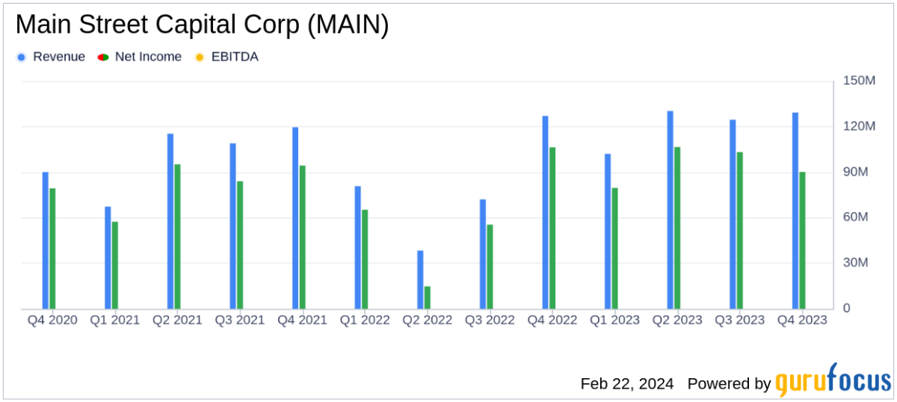Click the Q3 2021 axis label

(x=240, y=320)
